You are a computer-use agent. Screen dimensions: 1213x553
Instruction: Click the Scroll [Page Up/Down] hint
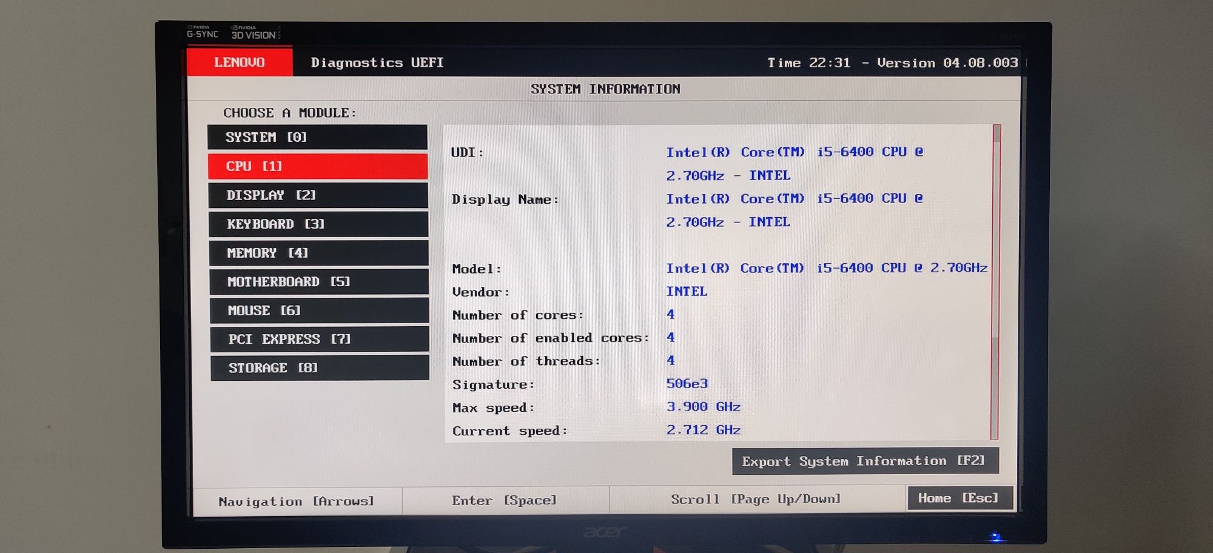click(x=756, y=499)
